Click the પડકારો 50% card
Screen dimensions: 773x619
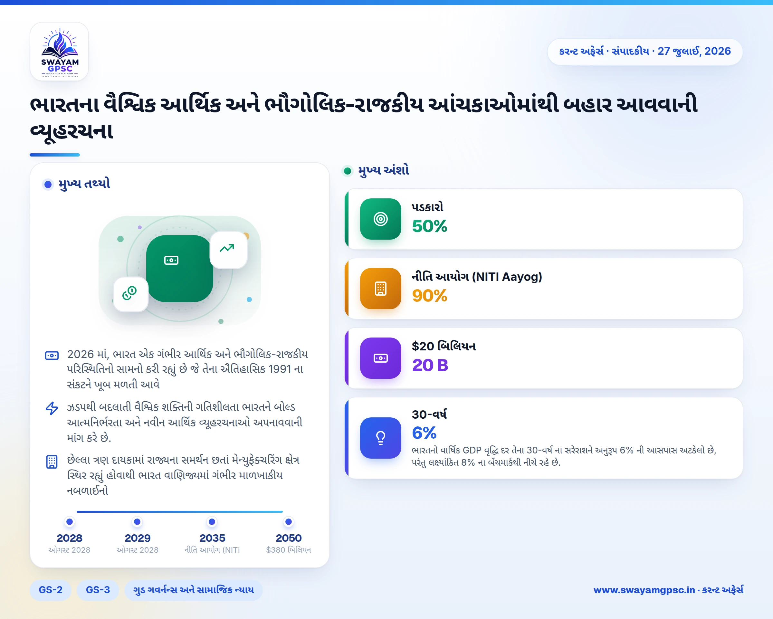pyautogui.click(x=544, y=219)
